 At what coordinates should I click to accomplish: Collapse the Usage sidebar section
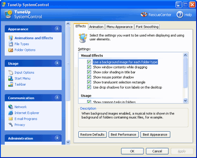click(x=57, y=63)
